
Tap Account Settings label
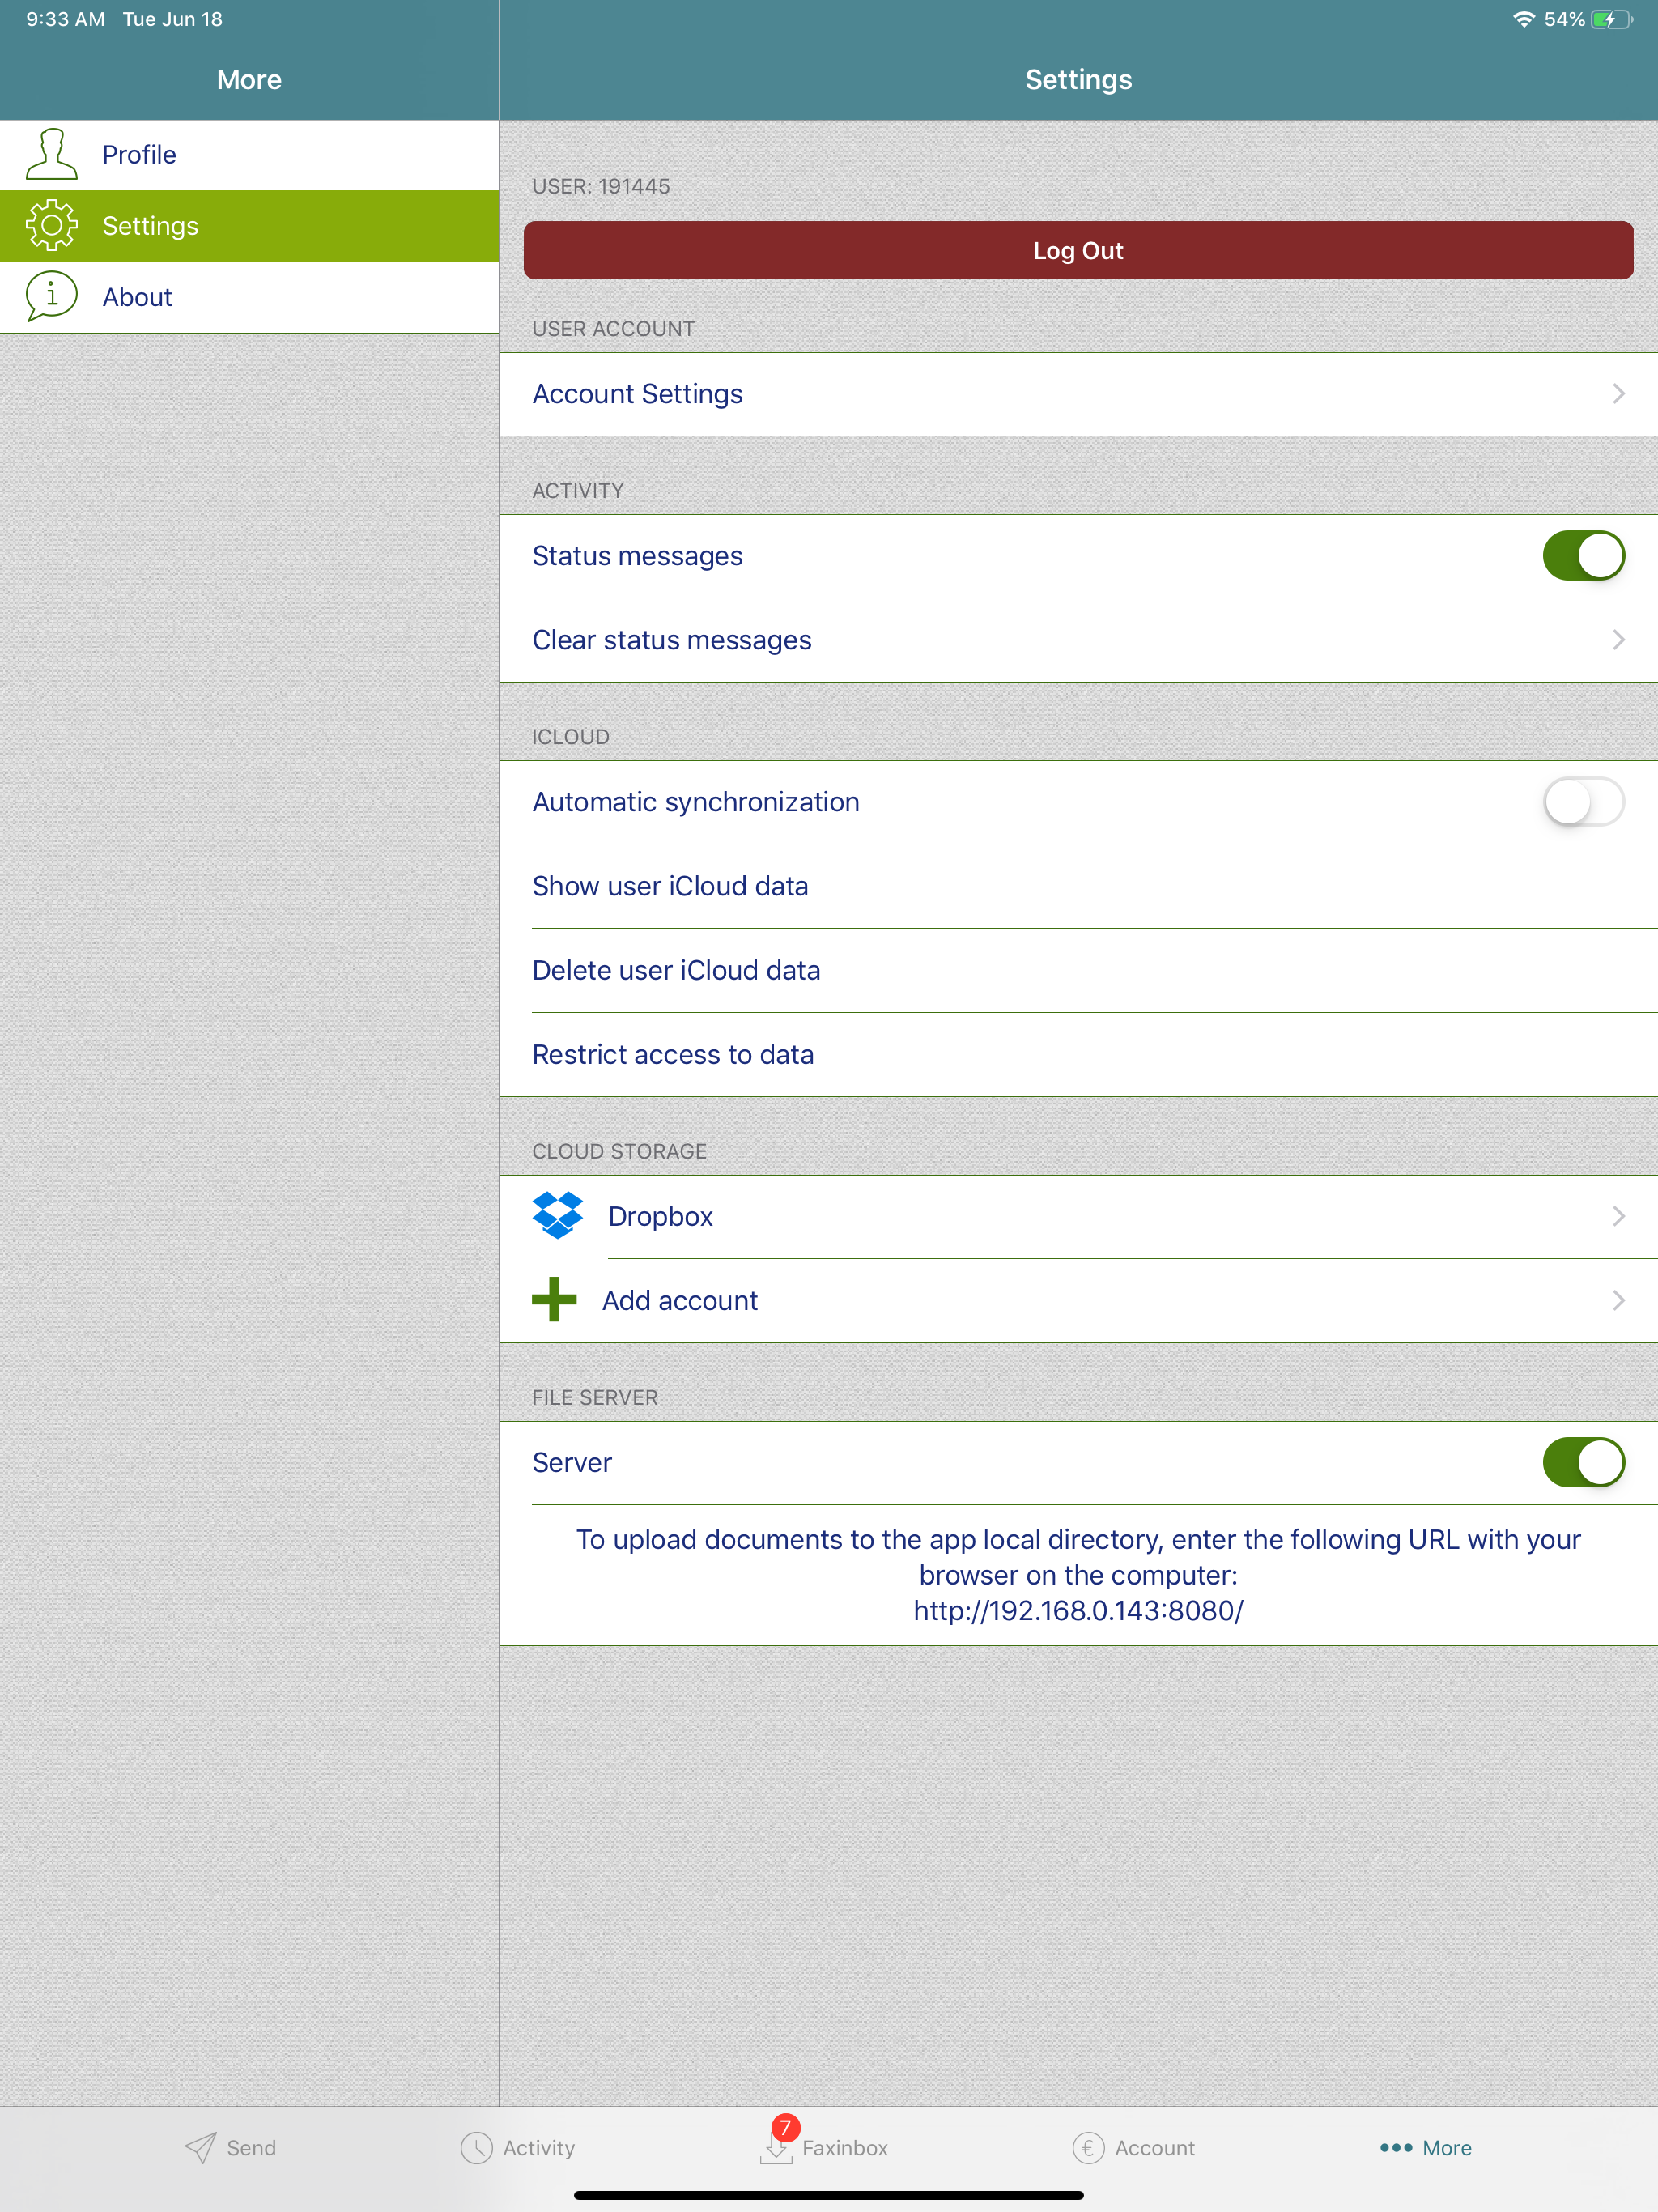[x=638, y=394]
